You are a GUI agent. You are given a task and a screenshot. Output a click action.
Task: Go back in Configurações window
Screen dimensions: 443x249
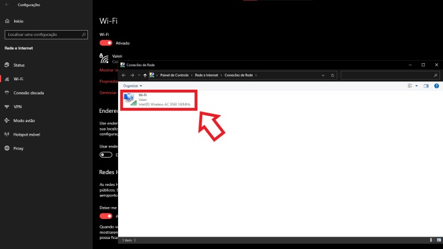(x=7, y=5)
